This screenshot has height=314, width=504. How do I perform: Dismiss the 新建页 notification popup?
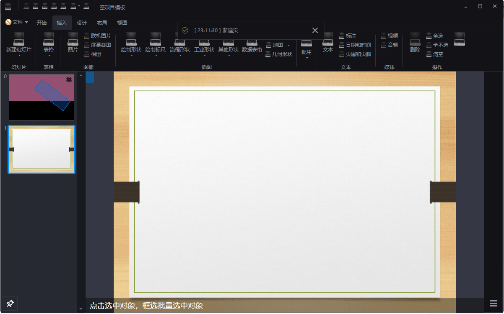pos(315,30)
